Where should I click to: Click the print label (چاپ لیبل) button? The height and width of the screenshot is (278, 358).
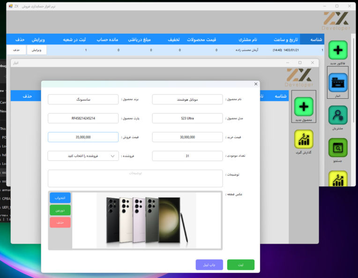click(x=209, y=265)
